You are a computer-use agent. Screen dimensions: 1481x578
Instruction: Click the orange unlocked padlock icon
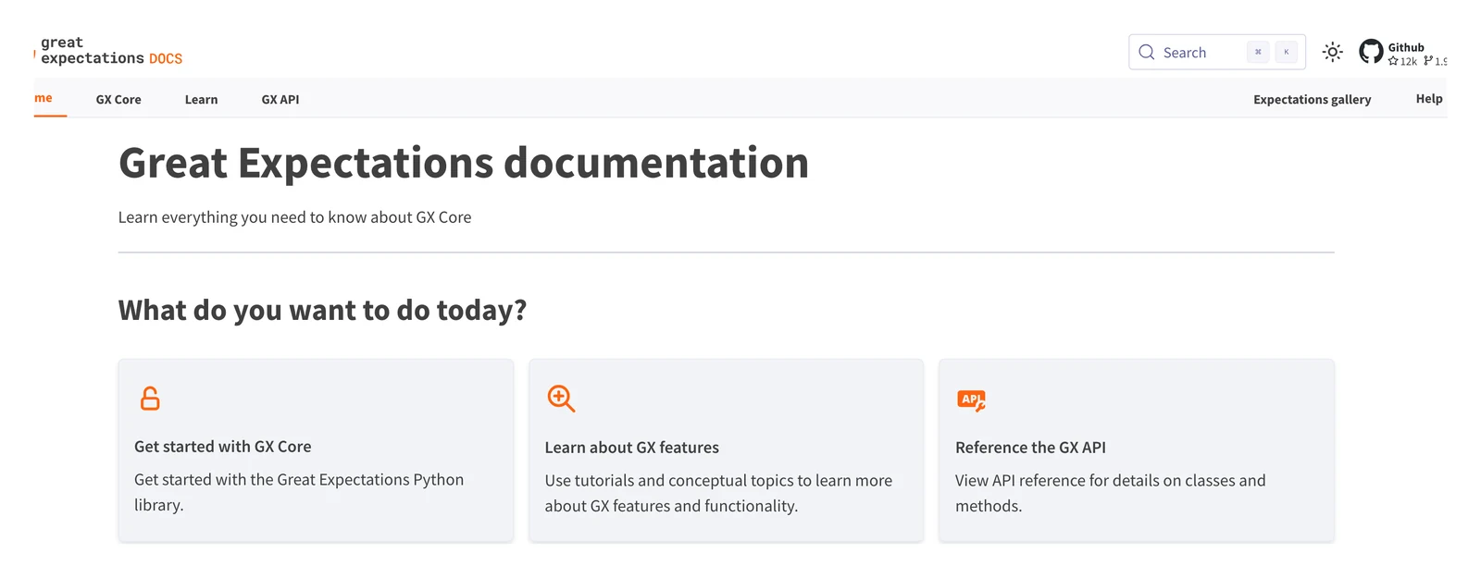click(x=150, y=399)
